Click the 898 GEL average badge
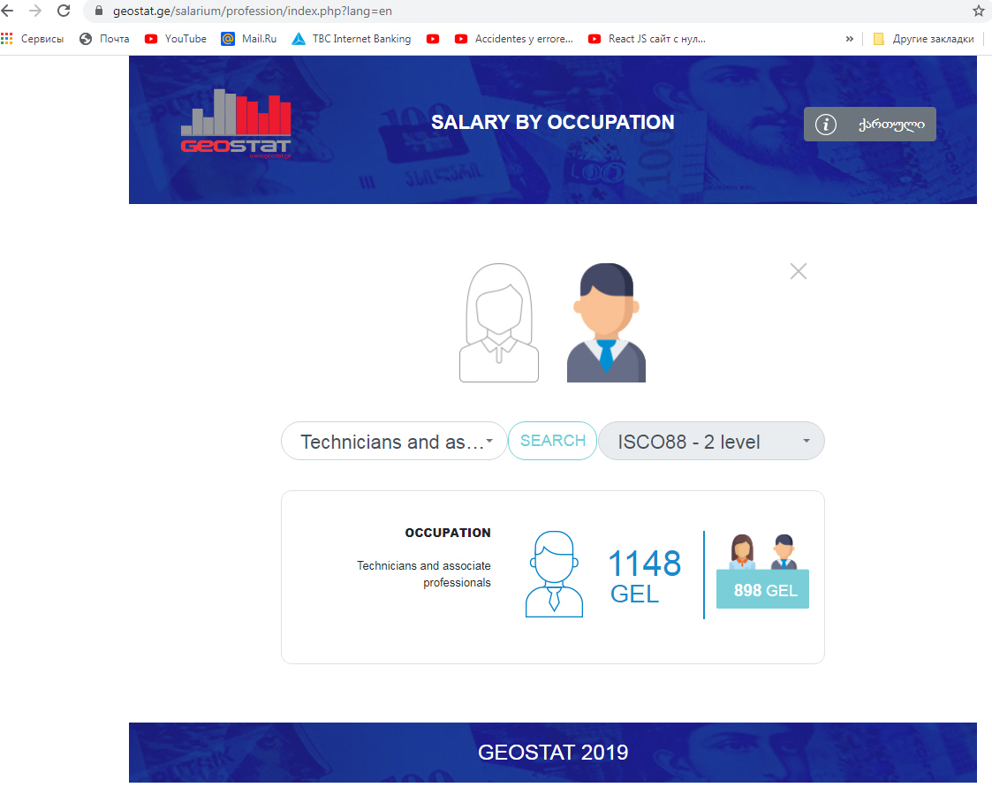Viewport: 992px width, 810px height. 762,590
